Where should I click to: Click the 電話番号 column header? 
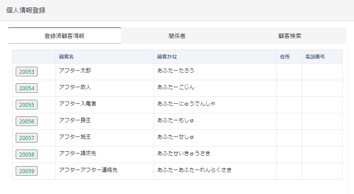click(x=314, y=57)
